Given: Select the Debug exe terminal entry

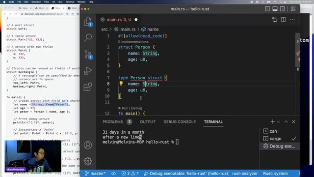Looking at the screenshot, I should [x=280, y=146].
